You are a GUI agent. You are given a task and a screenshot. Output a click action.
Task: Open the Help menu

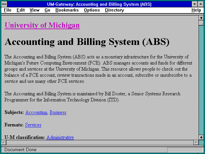[x=196, y=10]
